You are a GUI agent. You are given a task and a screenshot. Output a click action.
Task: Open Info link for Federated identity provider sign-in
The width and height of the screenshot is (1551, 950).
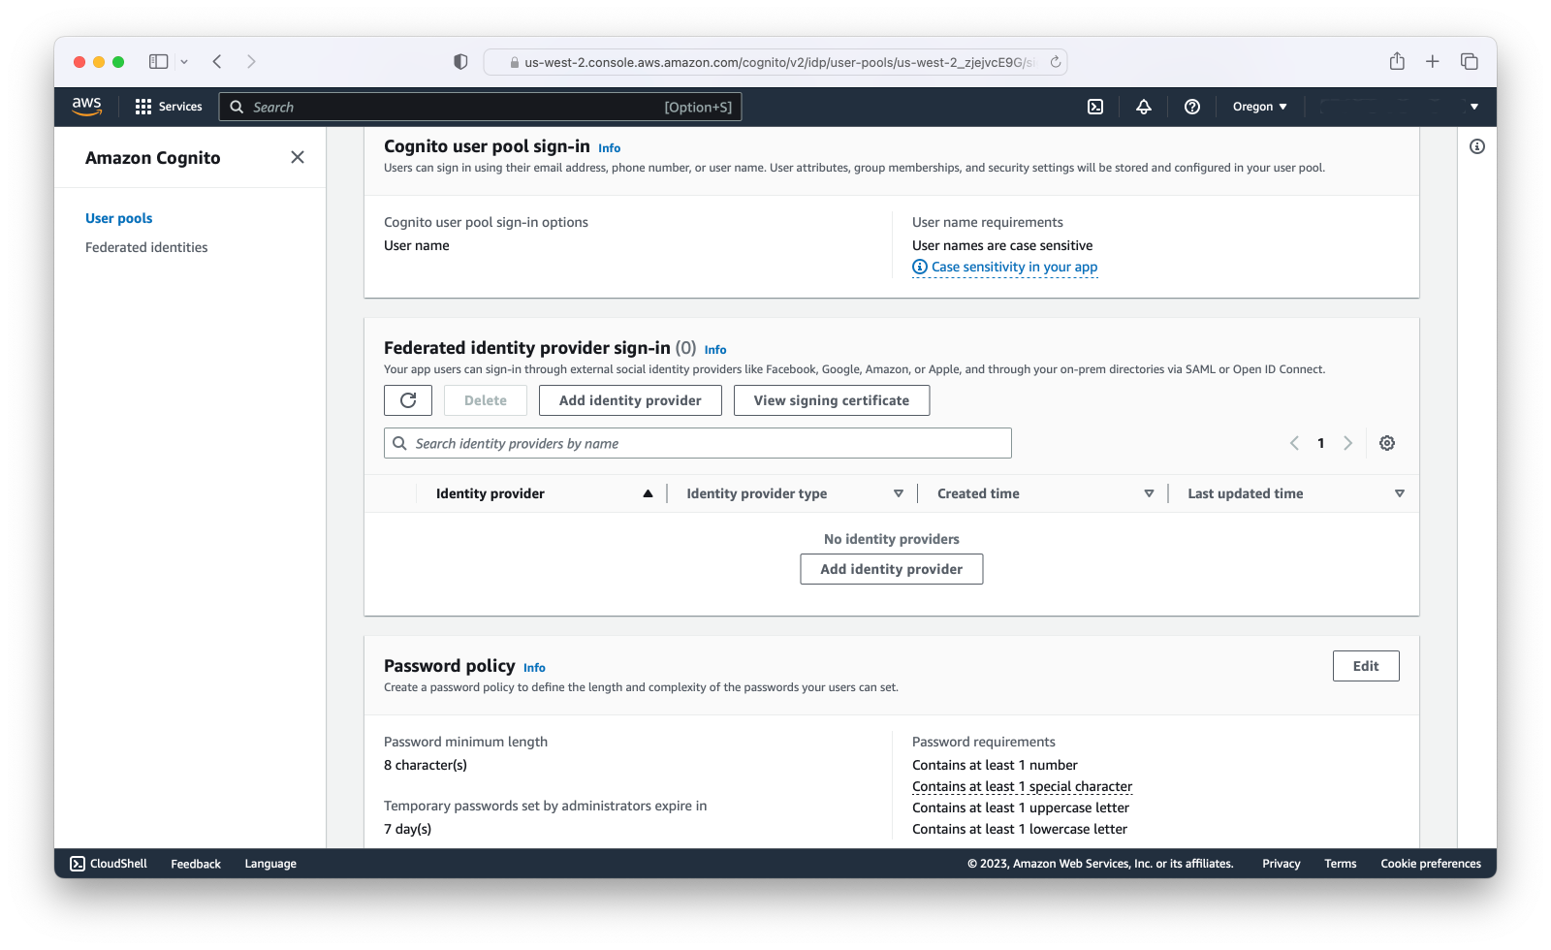[x=715, y=350]
